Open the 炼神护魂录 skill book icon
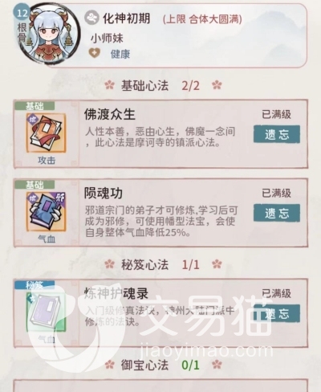Viewport: 321px width, 392px height. (46, 312)
